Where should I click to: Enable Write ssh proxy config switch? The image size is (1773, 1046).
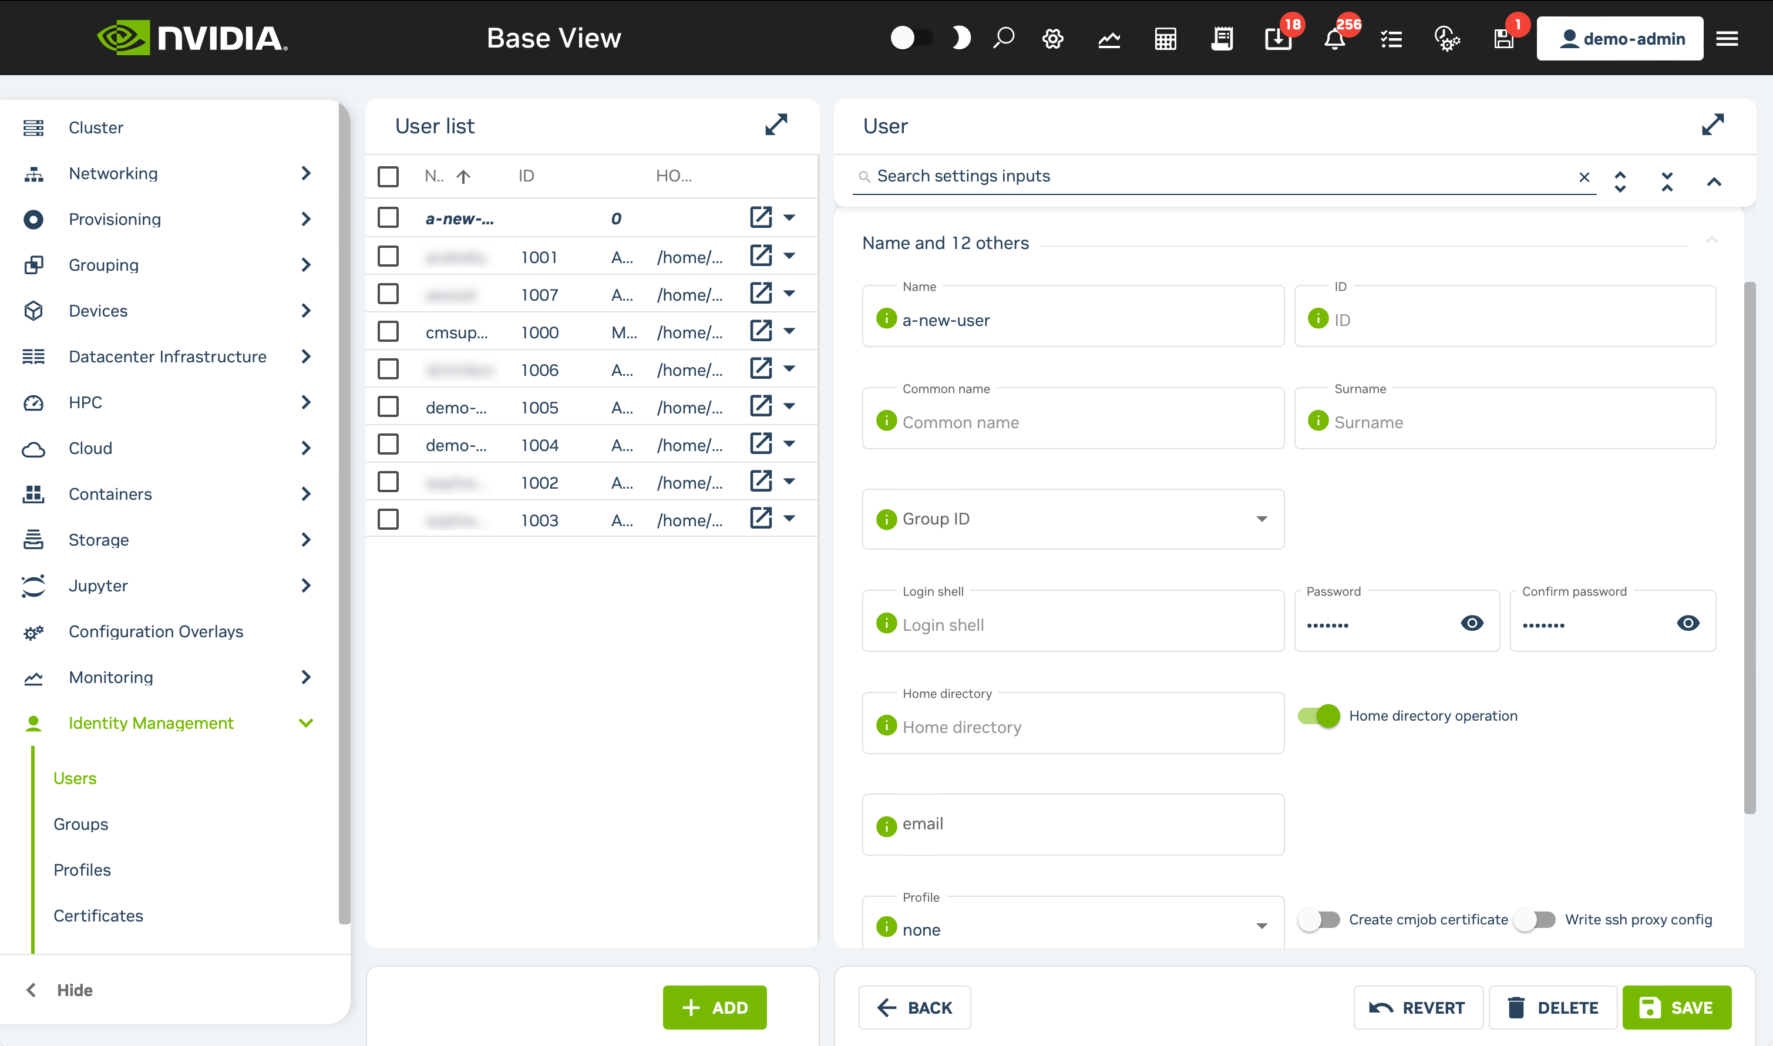(1535, 920)
